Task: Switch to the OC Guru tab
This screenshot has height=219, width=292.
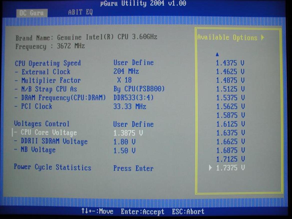Action: pyautogui.click(x=32, y=13)
